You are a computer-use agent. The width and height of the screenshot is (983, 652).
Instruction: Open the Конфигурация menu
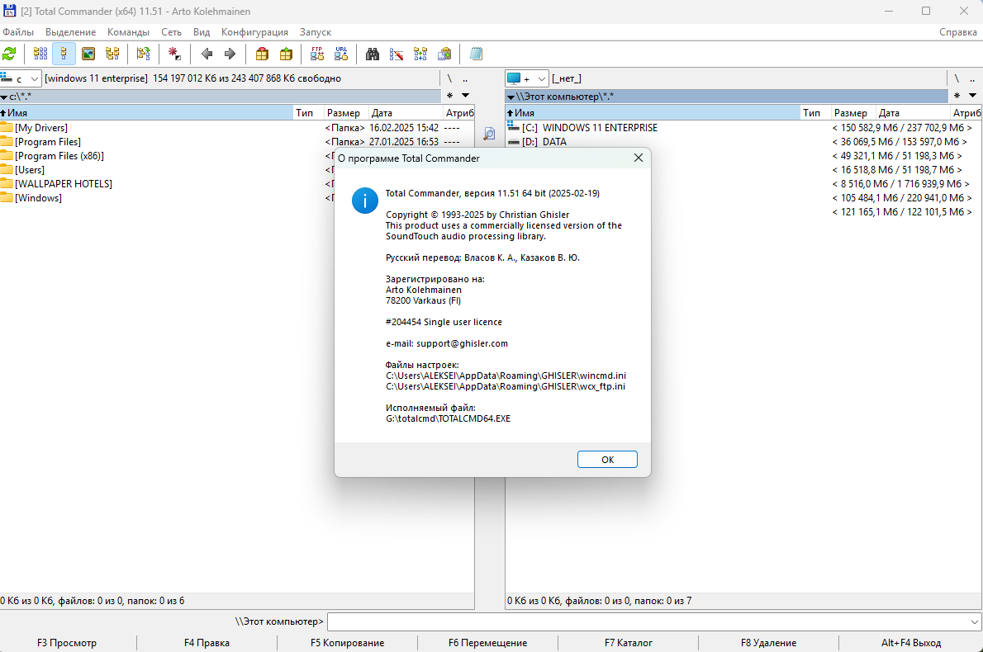(x=254, y=32)
